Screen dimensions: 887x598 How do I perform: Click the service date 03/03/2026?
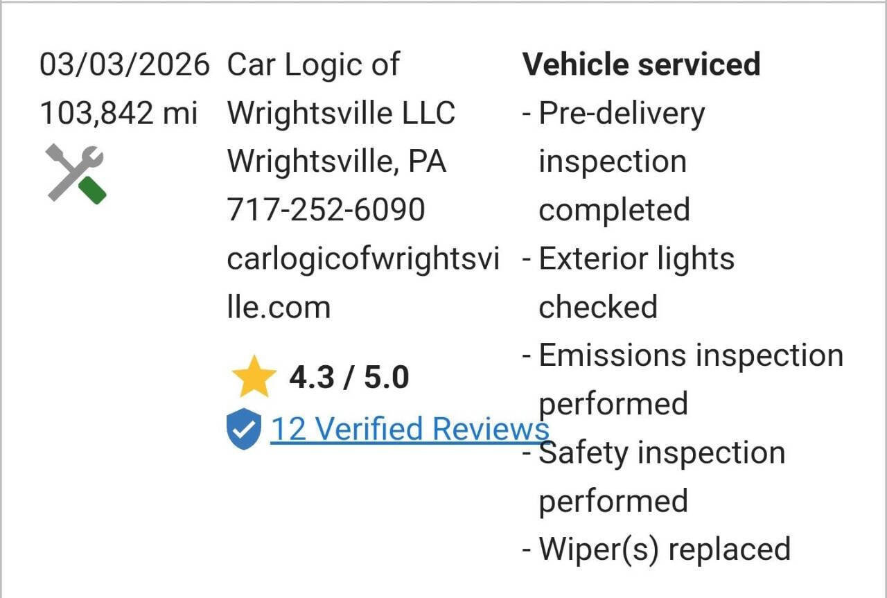tap(124, 64)
